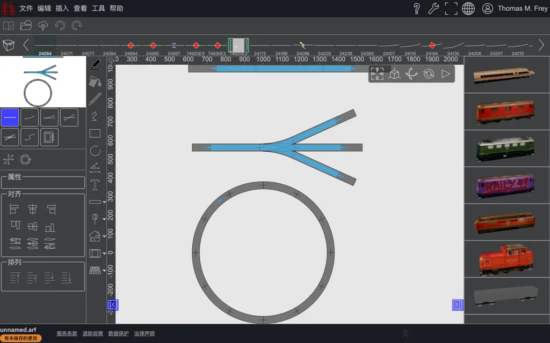Undo the last action
Image resolution: width=550 pixels, height=343 pixels.
(x=60, y=26)
